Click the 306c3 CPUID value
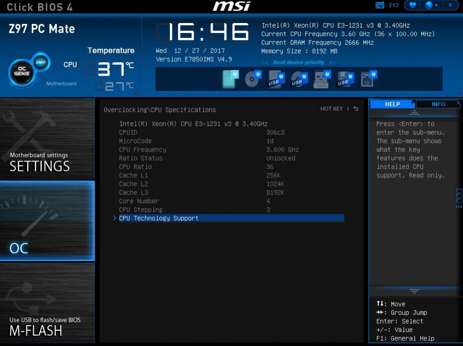The image size is (463, 346). [275, 133]
